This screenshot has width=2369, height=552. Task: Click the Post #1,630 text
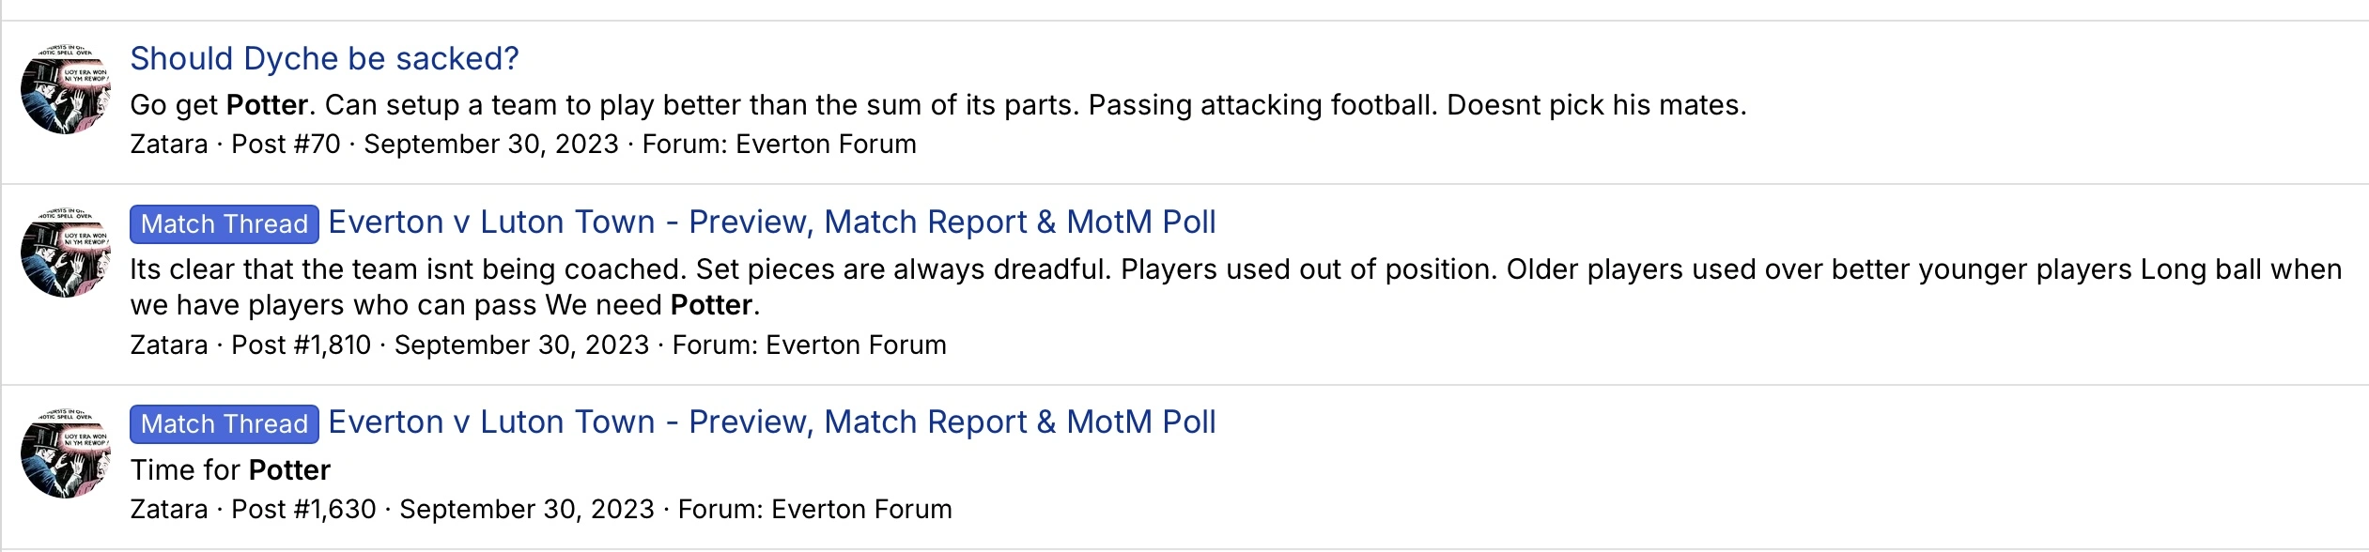point(303,510)
